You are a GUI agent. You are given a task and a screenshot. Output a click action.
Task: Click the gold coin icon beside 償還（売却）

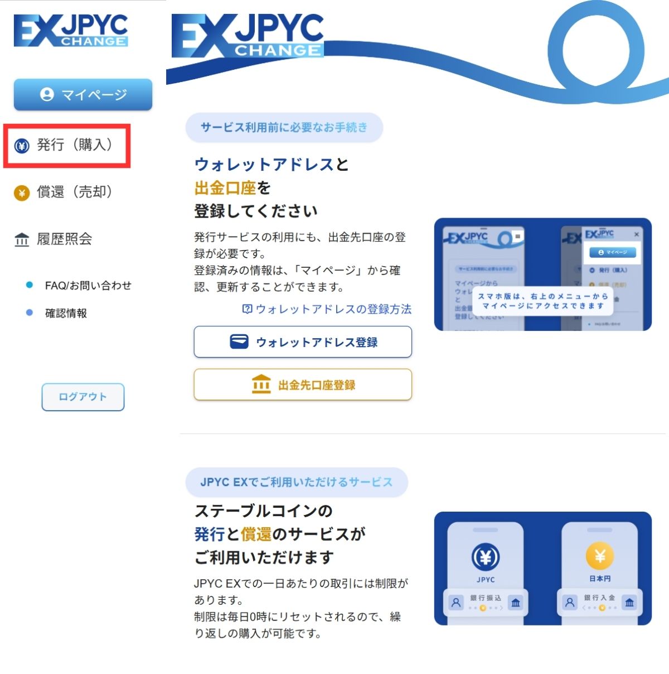point(21,192)
